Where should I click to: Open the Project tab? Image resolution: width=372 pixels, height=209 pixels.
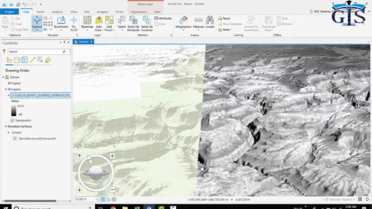9,12
